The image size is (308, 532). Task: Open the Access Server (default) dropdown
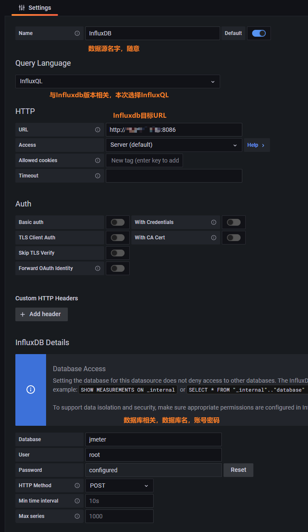tap(174, 145)
